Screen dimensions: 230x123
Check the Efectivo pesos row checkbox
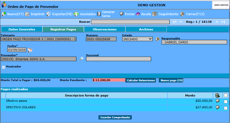click(226, 101)
